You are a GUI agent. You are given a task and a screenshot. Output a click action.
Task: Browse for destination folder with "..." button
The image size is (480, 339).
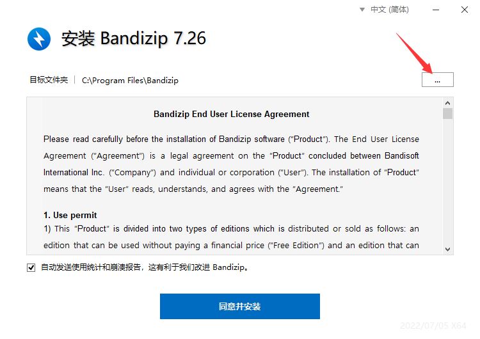coord(438,79)
